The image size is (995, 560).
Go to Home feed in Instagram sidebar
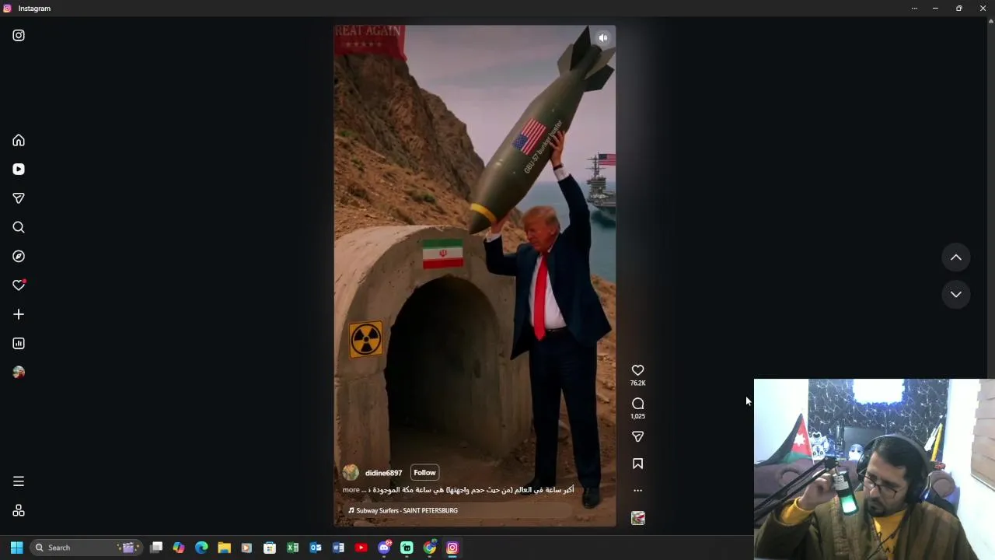coord(19,141)
